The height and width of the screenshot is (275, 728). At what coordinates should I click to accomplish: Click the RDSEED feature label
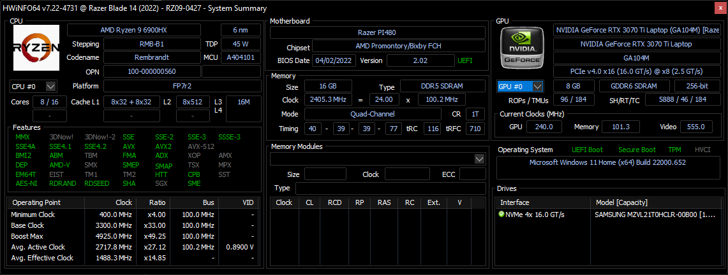click(x=97, y=183)
